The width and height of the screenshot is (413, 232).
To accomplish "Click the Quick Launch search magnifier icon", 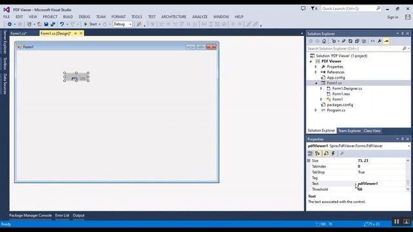I will coord(378,8).
